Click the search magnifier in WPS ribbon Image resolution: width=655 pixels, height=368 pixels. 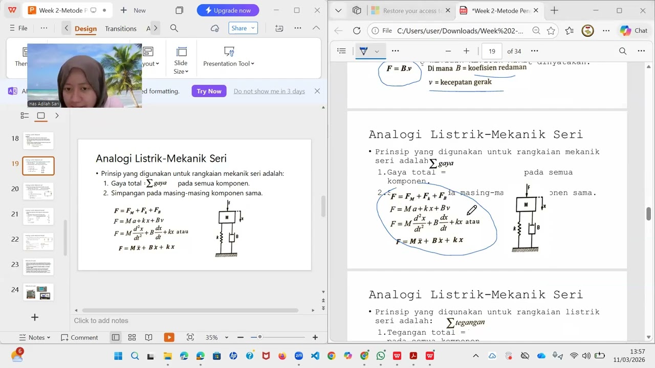(x=174, y=29)
